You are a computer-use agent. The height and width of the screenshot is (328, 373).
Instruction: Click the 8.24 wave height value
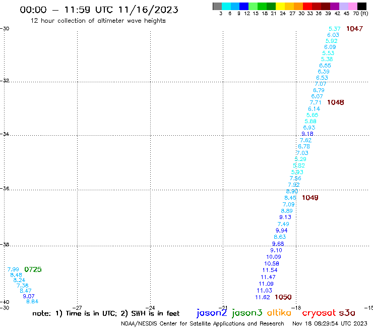[x=19, y=281]
